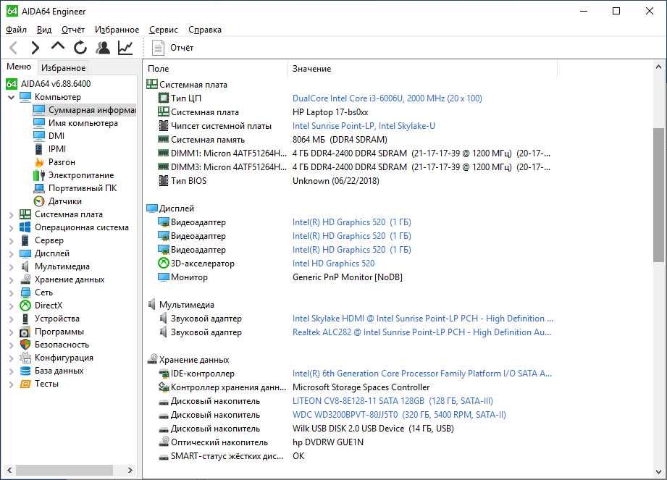
Task: Click the vertical scrollbar thumb in report pane
Action: [658, 195]
